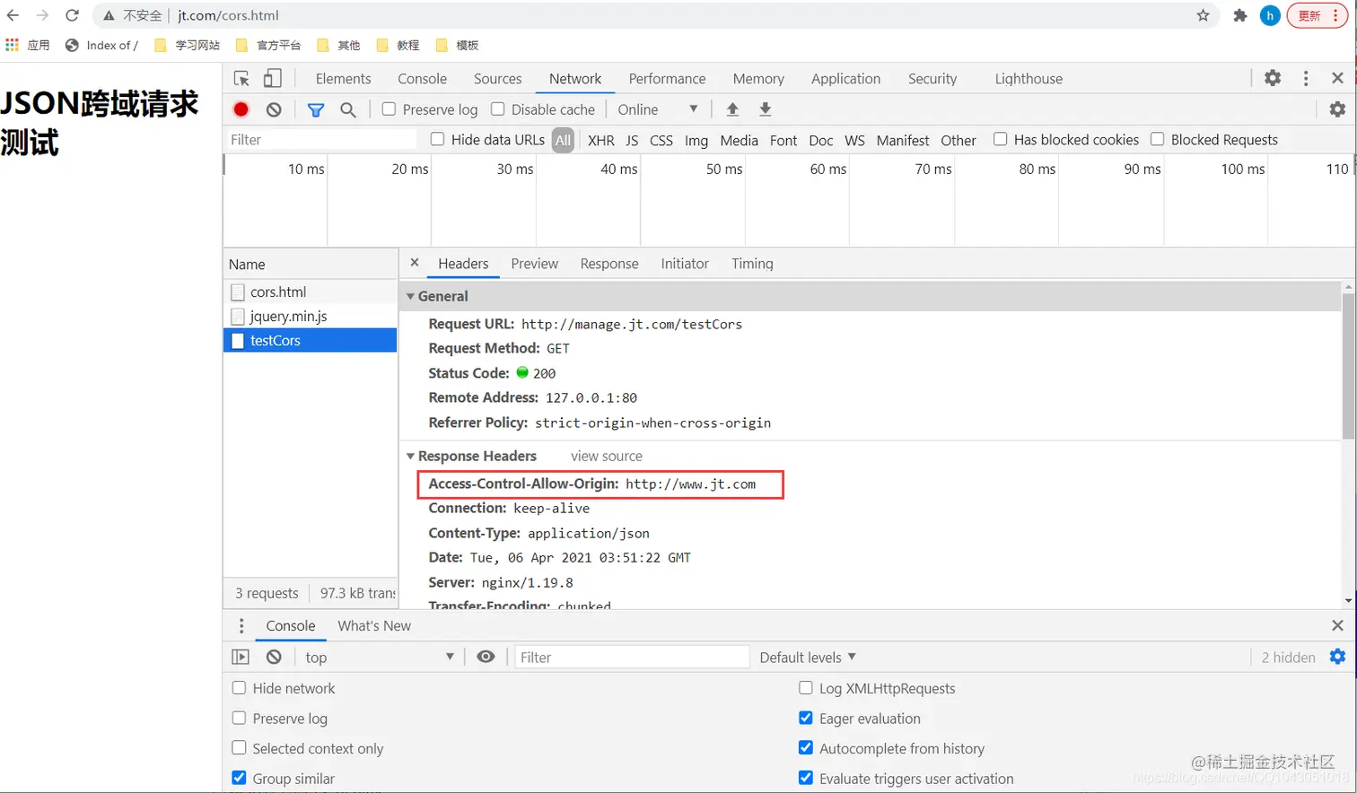1357x793 pixels.
Task: Switch to the Sources tab
Action: pos(497,78)
